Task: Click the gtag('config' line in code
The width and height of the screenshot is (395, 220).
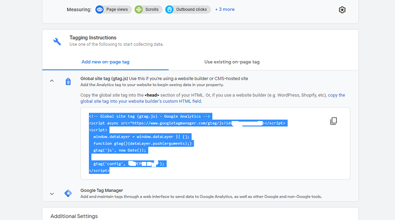Action: [x=129, y=164]
